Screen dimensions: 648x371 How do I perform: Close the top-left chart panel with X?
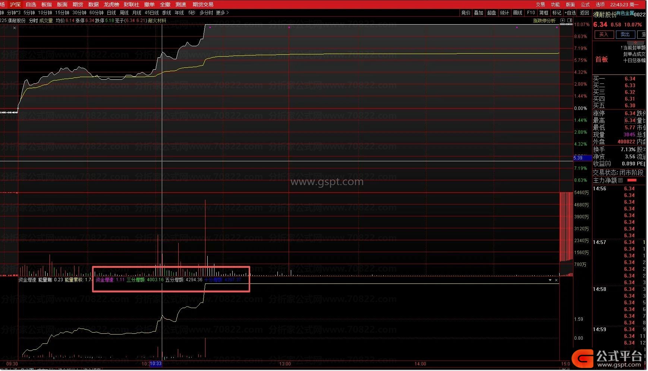15,28
